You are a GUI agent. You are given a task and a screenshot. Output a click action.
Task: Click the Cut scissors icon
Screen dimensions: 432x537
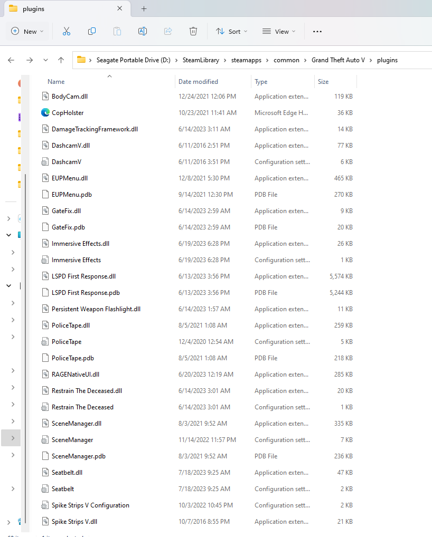(67, 32)
